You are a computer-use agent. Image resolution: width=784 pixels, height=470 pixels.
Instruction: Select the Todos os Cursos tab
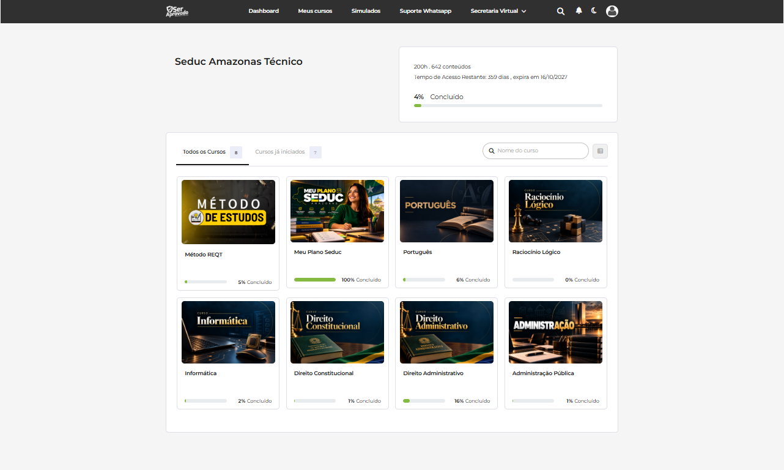tap(212, 152)
